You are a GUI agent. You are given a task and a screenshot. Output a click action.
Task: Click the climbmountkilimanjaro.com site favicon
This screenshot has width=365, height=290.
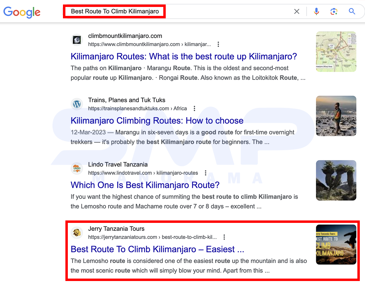tap(77, 40)
